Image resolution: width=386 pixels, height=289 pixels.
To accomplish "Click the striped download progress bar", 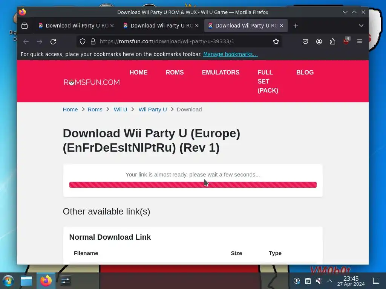I will [x=193, y=185].
